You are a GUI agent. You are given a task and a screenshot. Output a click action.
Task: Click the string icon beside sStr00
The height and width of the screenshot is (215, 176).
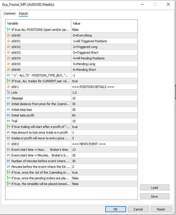8,35
